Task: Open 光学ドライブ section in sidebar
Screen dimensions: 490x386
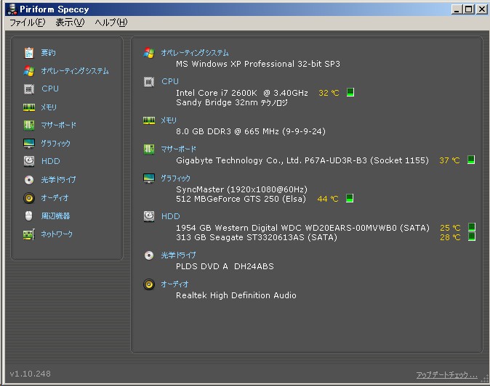Action: coord(58,180)
